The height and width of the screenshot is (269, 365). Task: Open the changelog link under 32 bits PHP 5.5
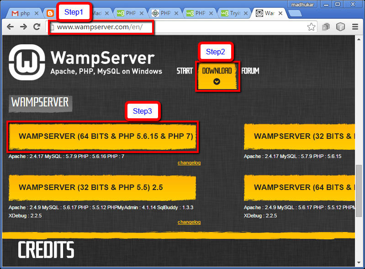click(x=189, y=222)
